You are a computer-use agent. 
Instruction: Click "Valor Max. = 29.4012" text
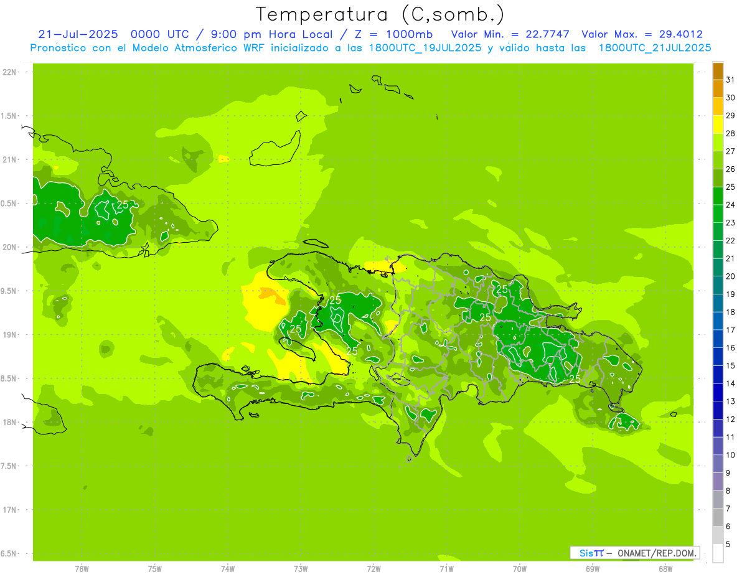tap(642, 34)
